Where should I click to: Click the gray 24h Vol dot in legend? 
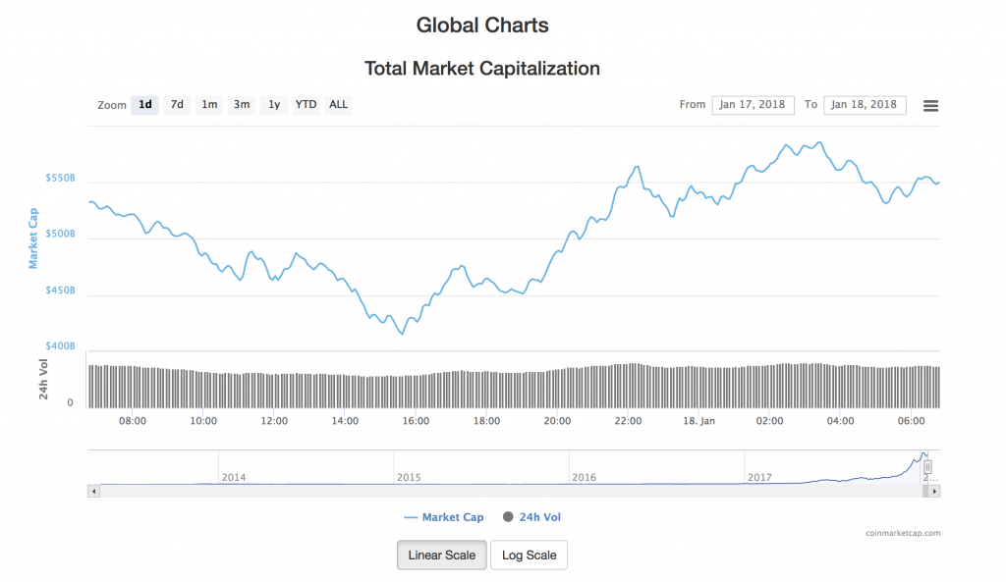(x=508, y=517)
